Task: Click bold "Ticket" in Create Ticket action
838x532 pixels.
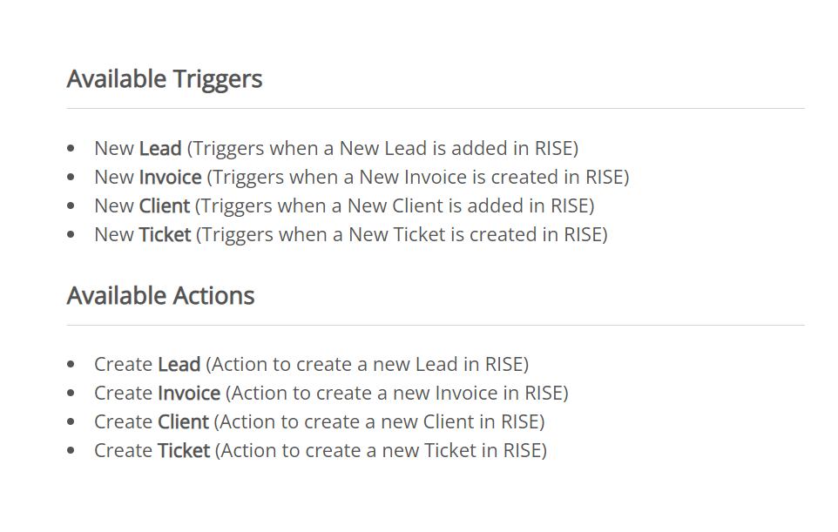Action: point(184,451)
